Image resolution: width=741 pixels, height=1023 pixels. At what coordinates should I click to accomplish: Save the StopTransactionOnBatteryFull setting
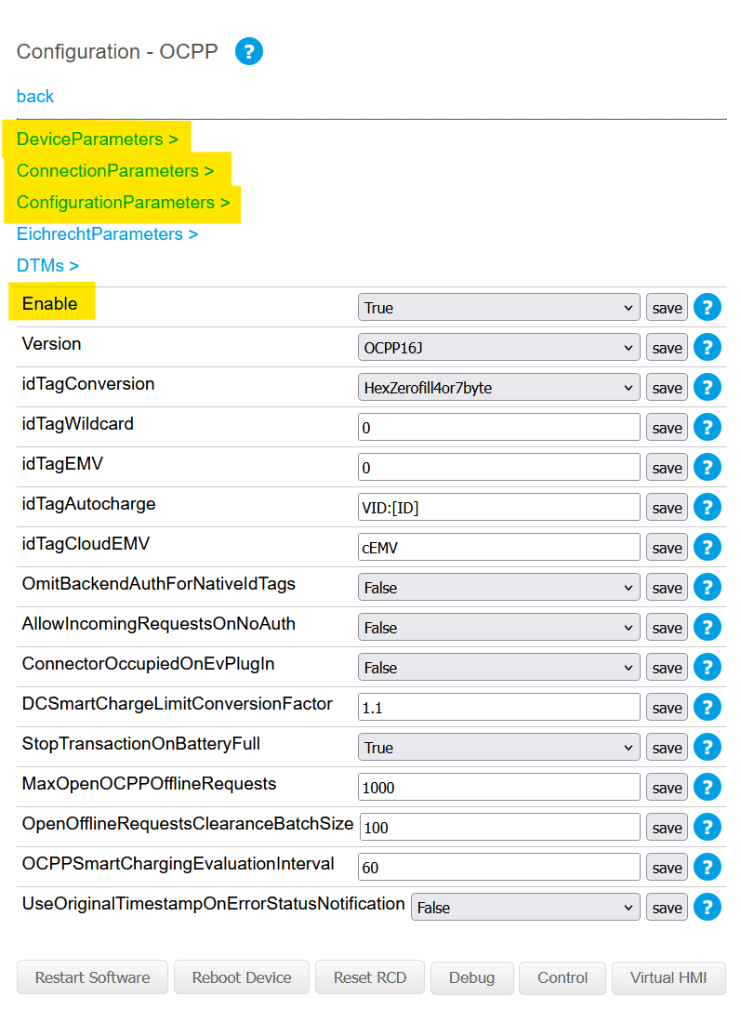click(x=667, y=747)
